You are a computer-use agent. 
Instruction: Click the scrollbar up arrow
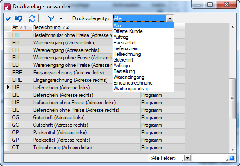click(x=232, y=27)
